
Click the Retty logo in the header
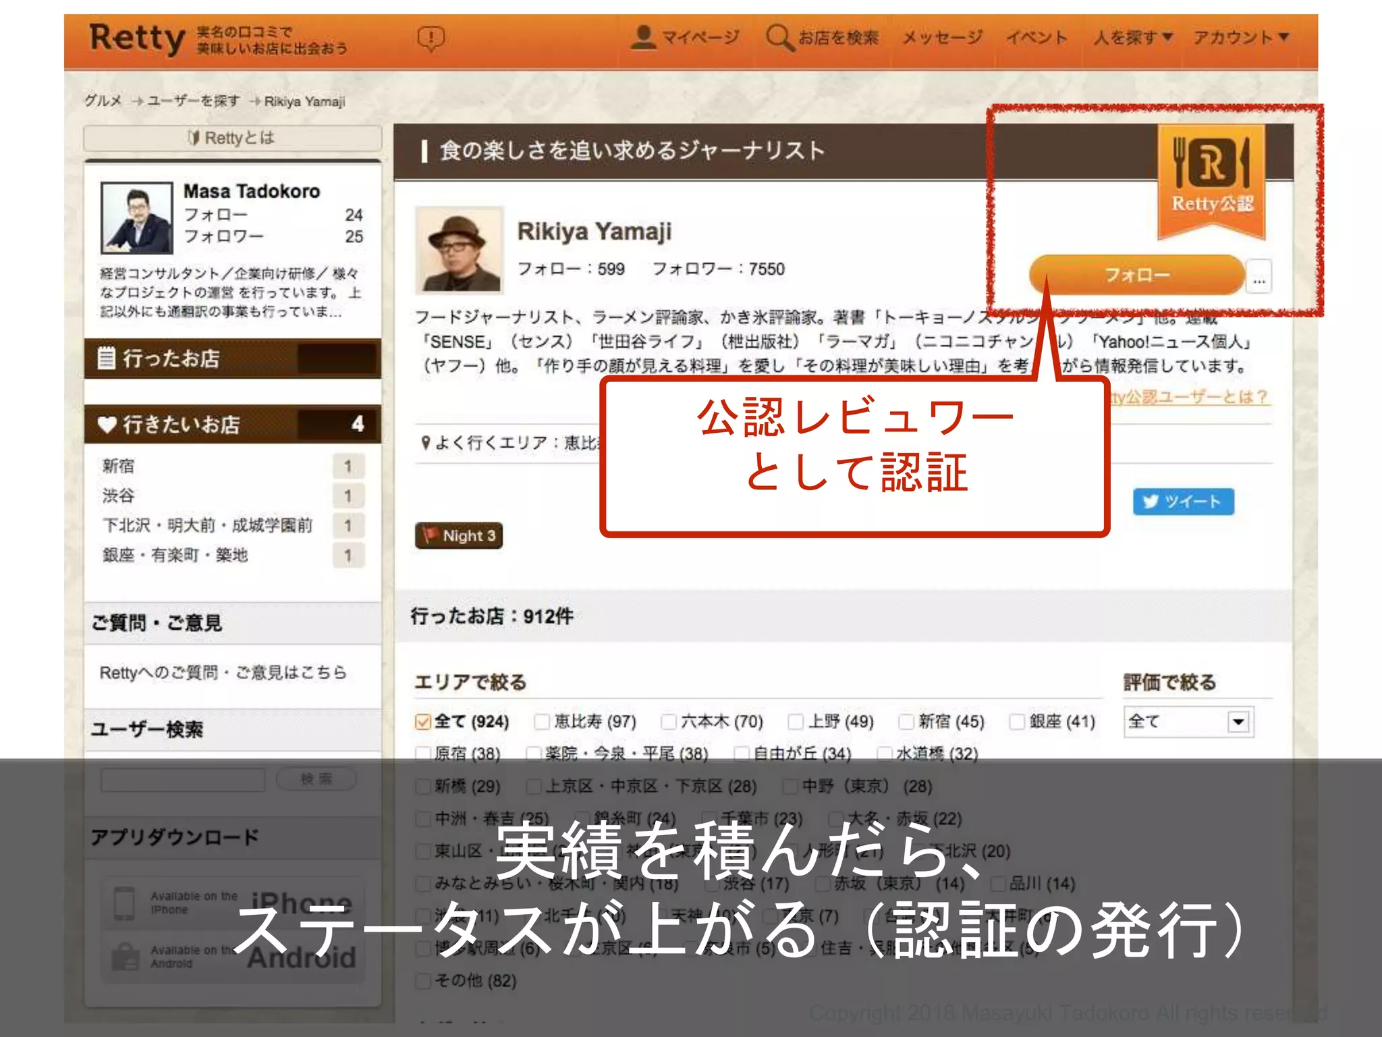click(x=137, y=38)
